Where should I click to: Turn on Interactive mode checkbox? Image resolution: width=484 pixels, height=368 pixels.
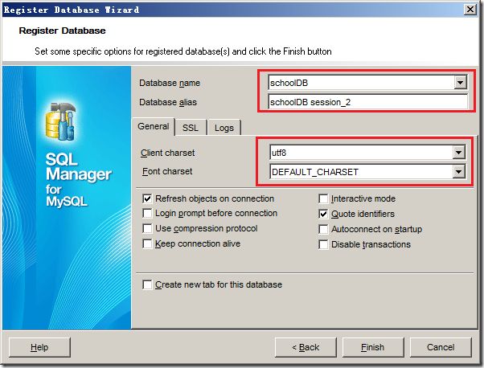tap(323, 198)
